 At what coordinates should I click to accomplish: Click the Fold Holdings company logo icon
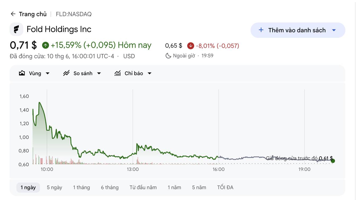pyautogui.click(x=16, y=29)
